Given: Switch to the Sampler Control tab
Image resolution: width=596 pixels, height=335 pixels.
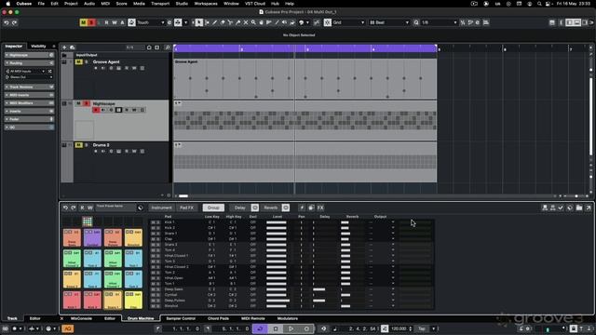Looking at the screenshot, I should point(181,318).
